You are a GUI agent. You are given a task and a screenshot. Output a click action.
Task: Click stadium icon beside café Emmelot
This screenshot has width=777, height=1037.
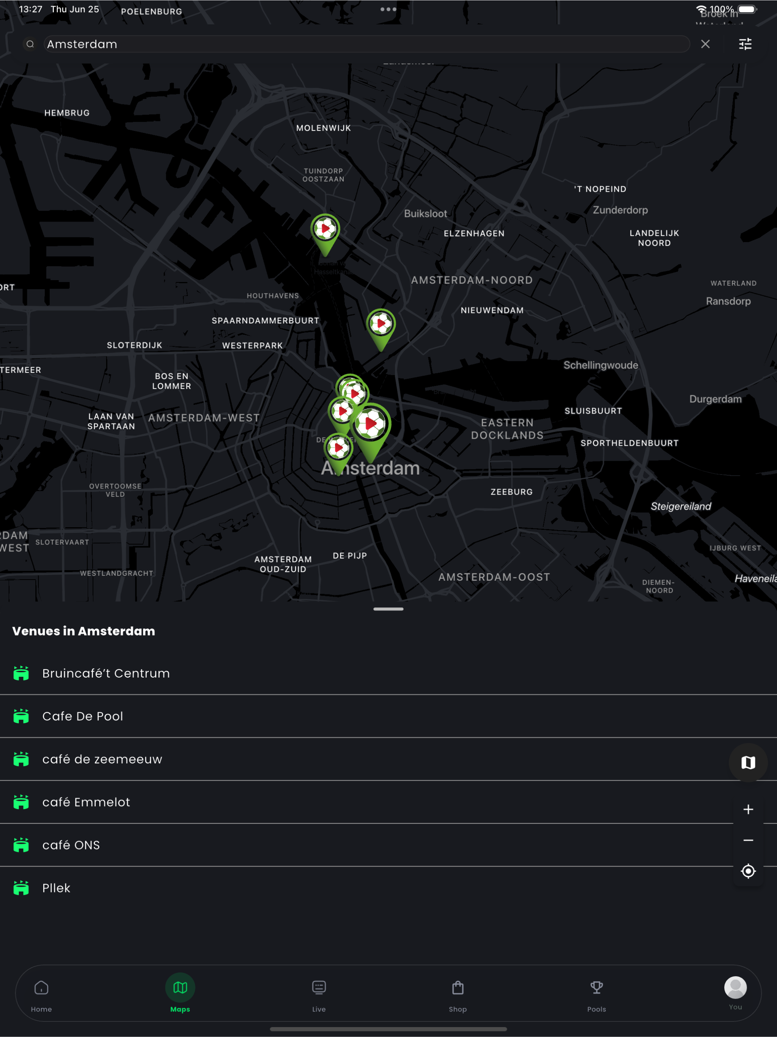tap(21, 802)
